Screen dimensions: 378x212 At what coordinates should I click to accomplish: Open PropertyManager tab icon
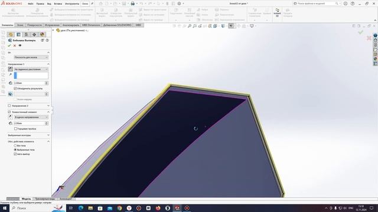click(18, 35)
